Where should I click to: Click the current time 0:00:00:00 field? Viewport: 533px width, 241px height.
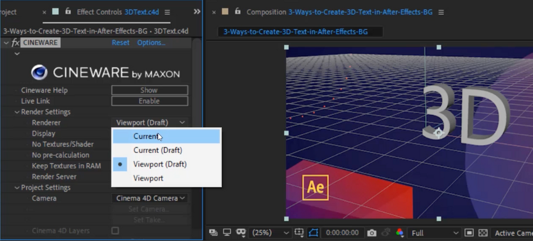[342, 233]
